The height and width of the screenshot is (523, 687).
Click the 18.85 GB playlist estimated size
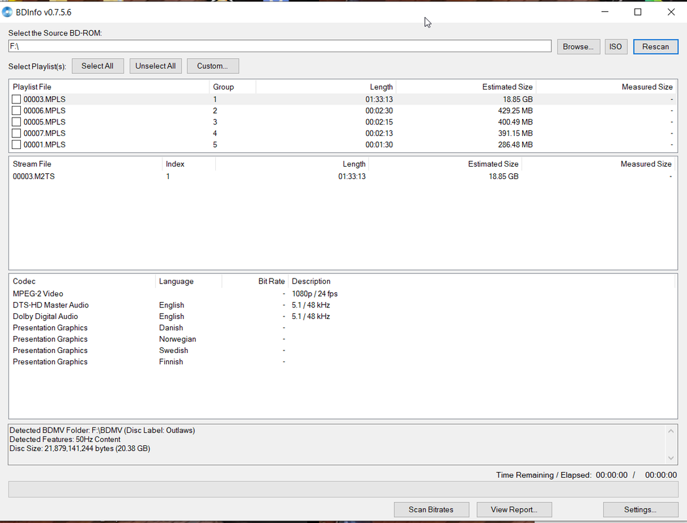(x=518, y=99)
